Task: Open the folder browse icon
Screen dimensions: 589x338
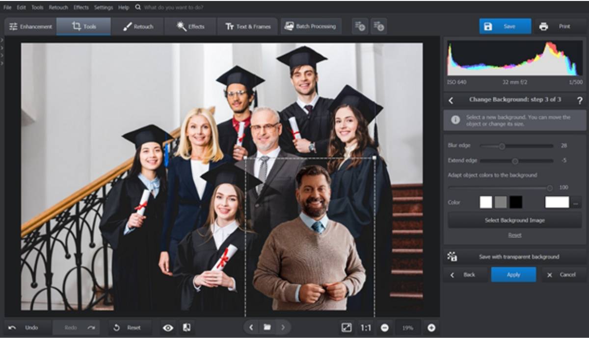Action: [x=267, y=327]
